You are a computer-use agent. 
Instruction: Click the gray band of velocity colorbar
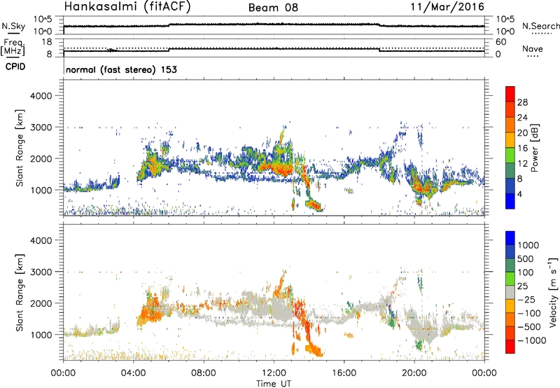click(x=510, y=292)
